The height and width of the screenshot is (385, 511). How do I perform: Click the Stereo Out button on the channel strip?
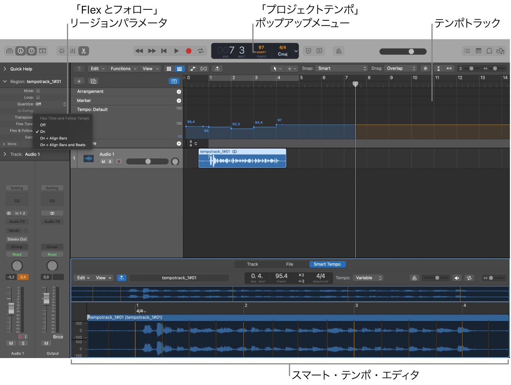coord(17,239)
